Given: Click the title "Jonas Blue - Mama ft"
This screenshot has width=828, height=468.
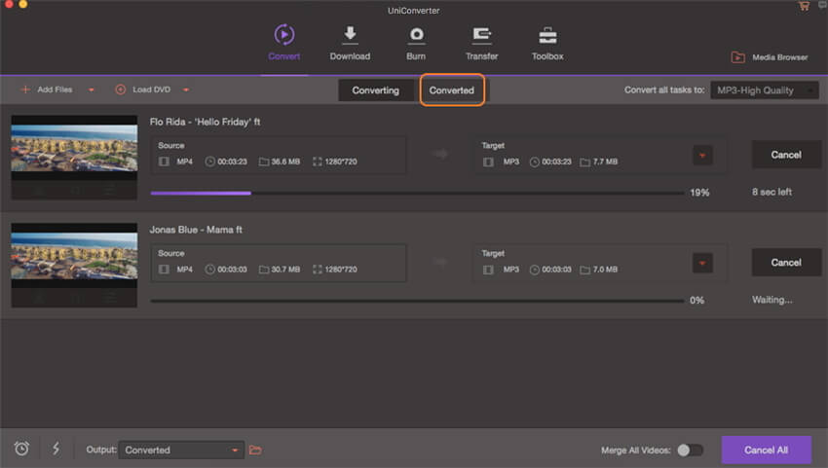Looking at the screenshot, I should tap(196, 230).
